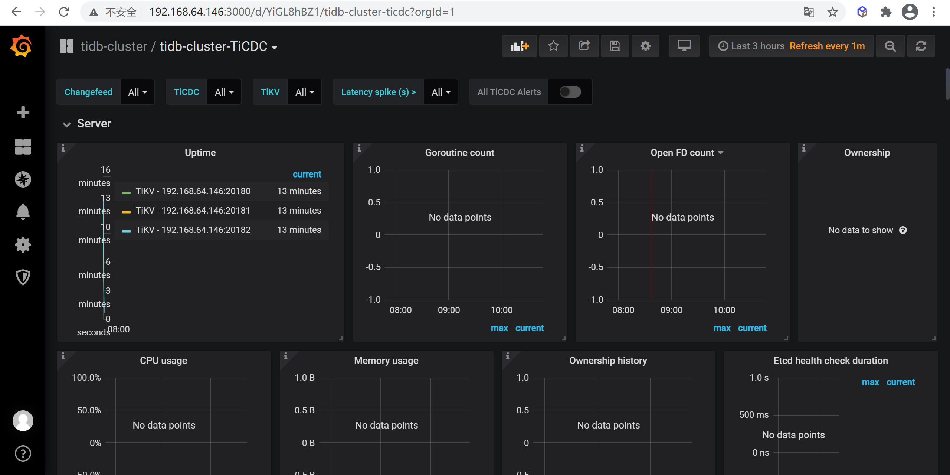Click the Share dashboard icon
The height and width of the screenshot is (475, 950).
tap(584, 46)
